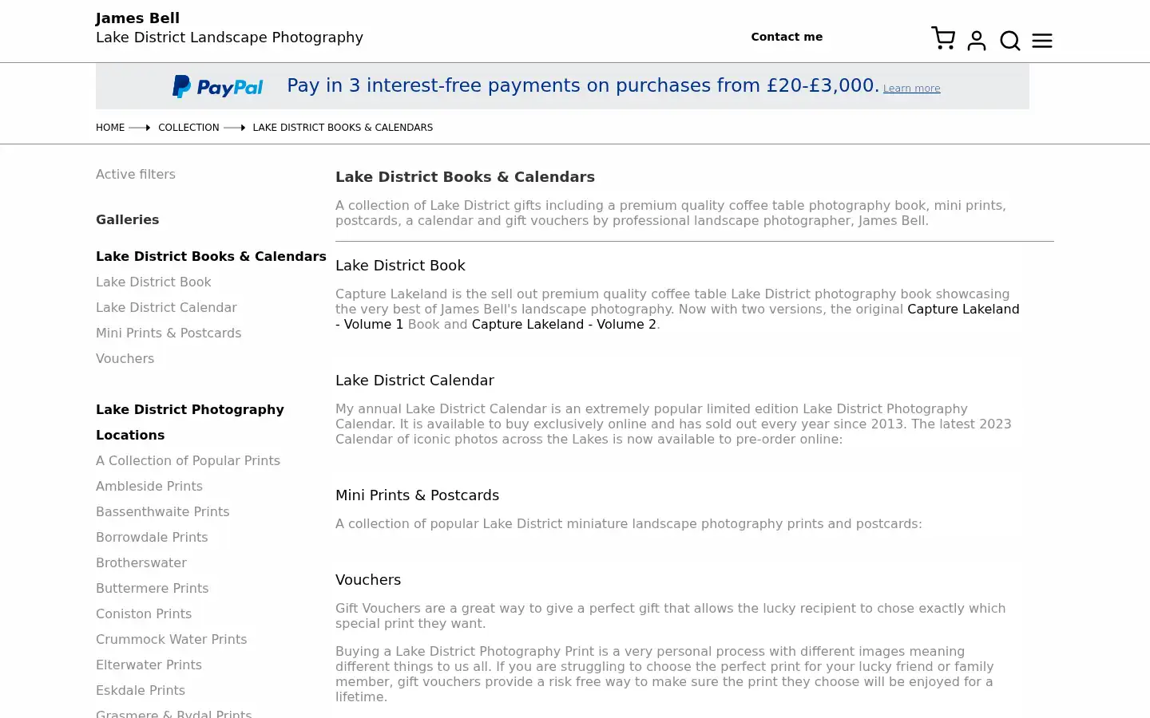The height and width of the screenshot is (718, 1150).
Task: Open the hamburger menu icon
Action: click(x=1042, y=41)
